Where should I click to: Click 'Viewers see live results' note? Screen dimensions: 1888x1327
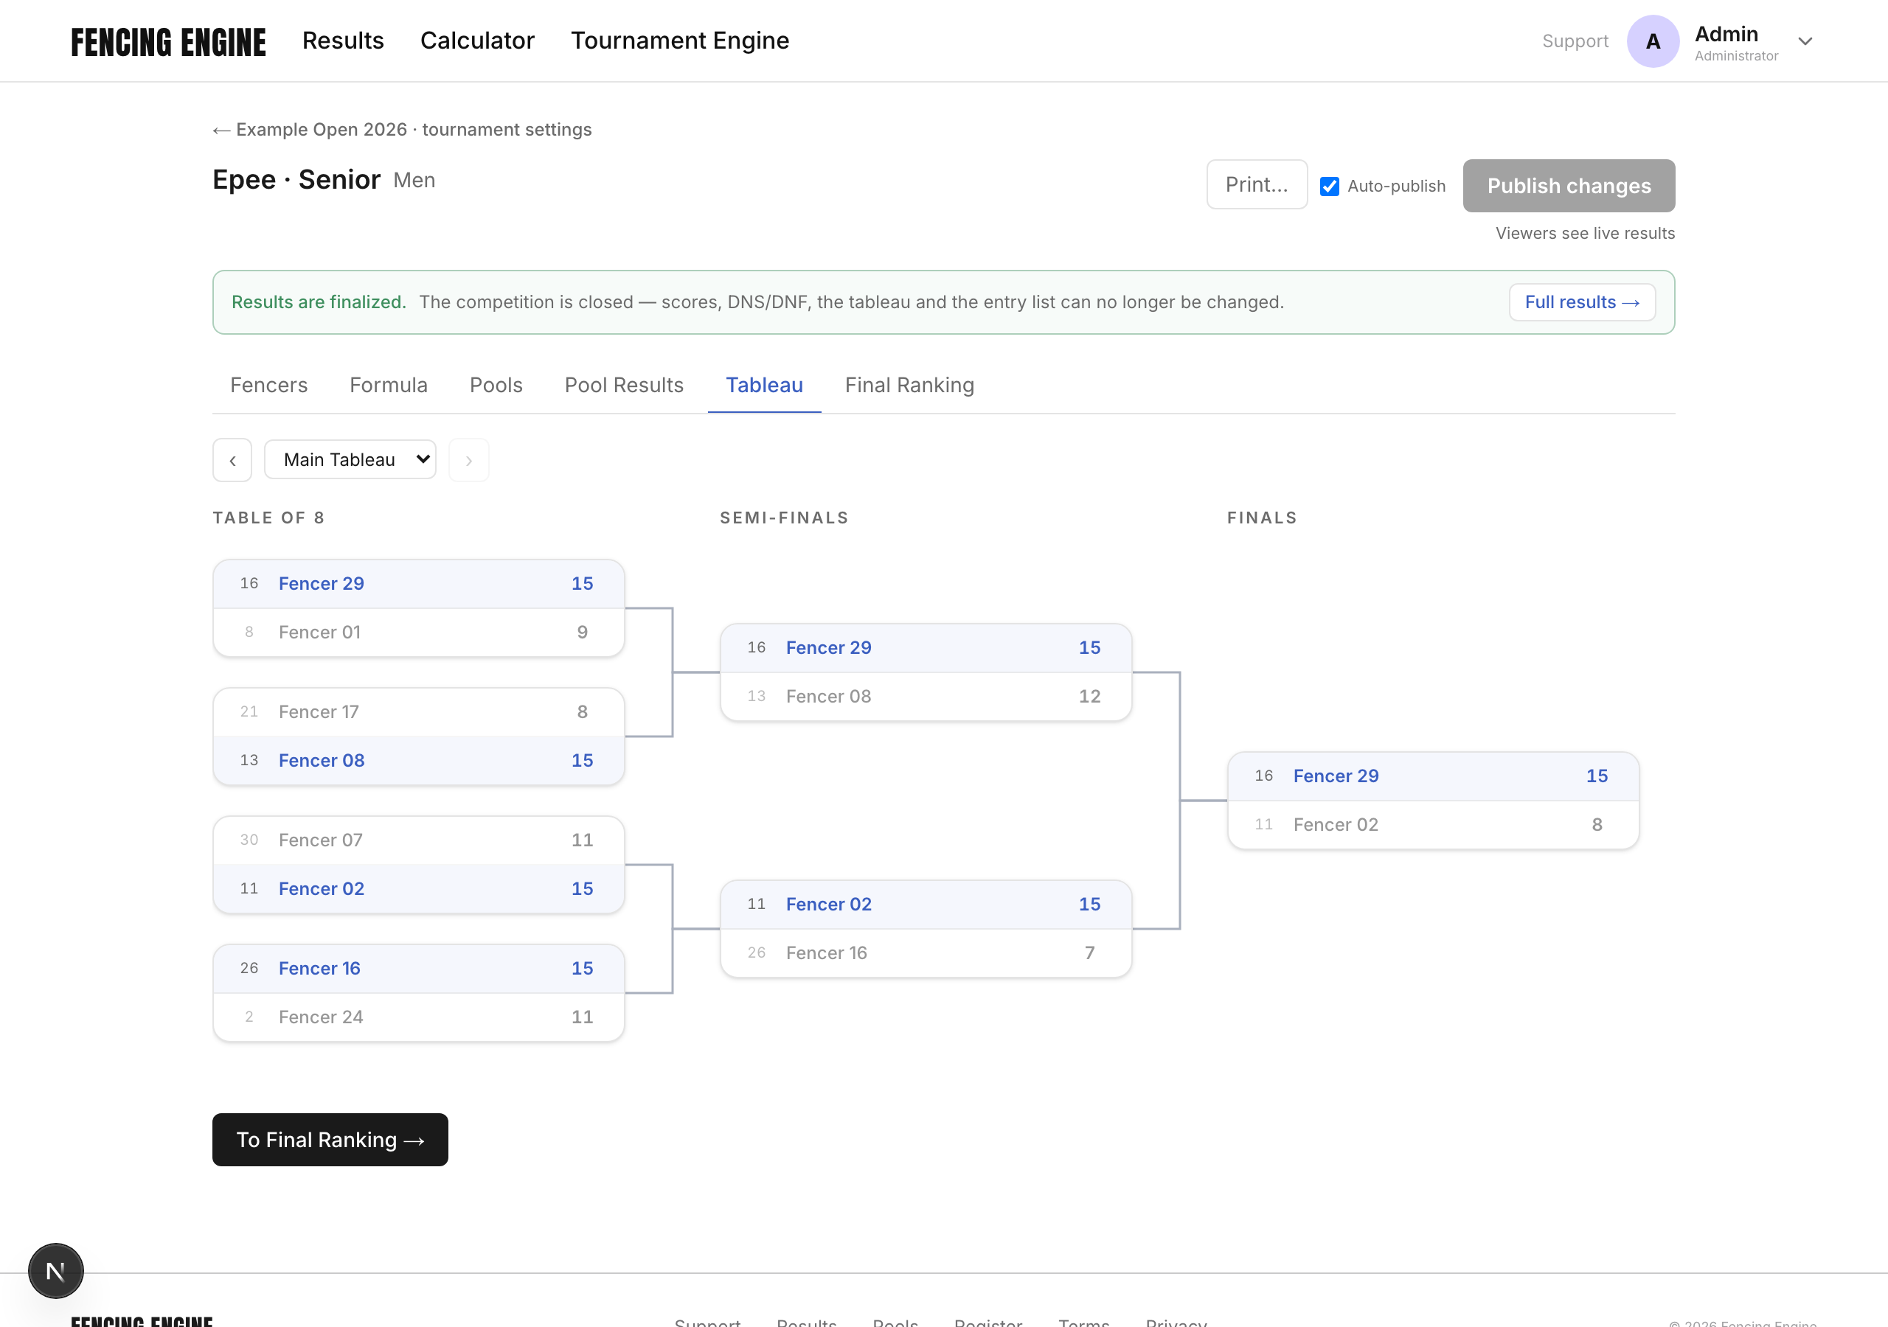tap(1585, 233)
